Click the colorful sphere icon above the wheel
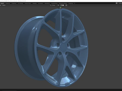 [x=61, y=8]
